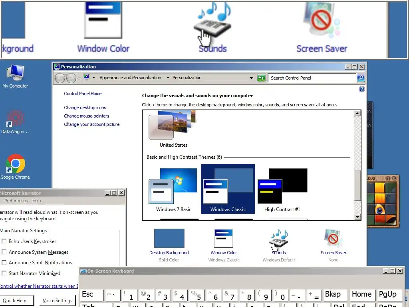Go to Control Panel Home
Image resolution: width=409 pixels, height=307 pixels.
pos(83,94)
